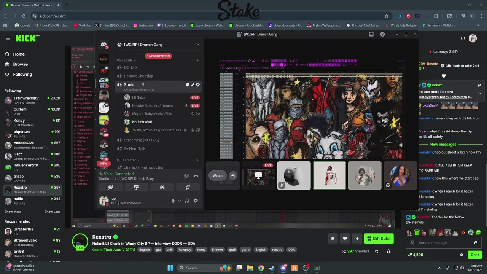Deafen headphones in Discord user panel
This screenshot has width=487, height=274.
coord(187,201)
